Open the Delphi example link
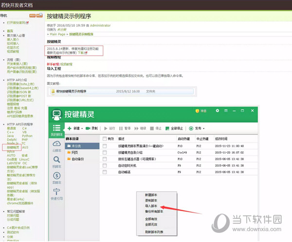Screen dimensions: 292x242 [12, 140]
